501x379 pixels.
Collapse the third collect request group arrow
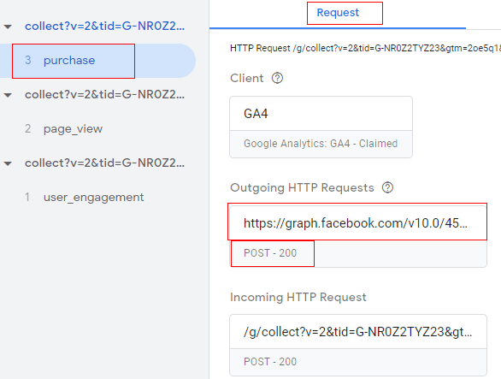pos(8,163)
